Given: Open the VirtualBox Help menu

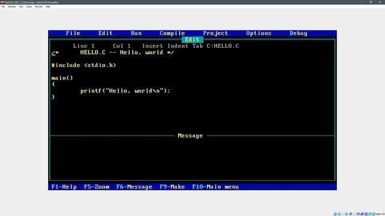Looking at the screenshot, I should point(48,7).
